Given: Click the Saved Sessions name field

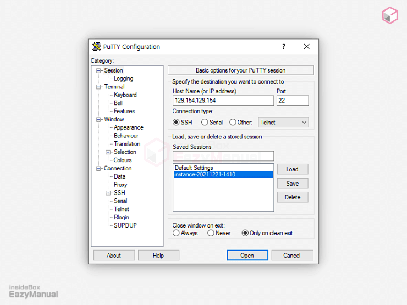Looking at the screenshot, I should [x=223, y=156].
